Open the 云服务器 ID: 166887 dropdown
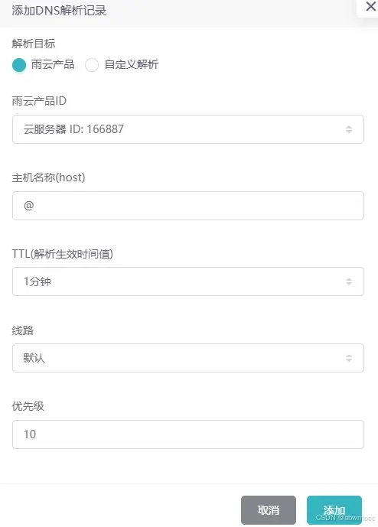This screenshot has height=527, width=378. (188, 129)
